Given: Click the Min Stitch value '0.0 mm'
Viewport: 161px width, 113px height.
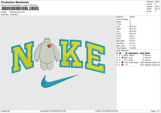Looking at the screenshot, I should coord(133,43).
